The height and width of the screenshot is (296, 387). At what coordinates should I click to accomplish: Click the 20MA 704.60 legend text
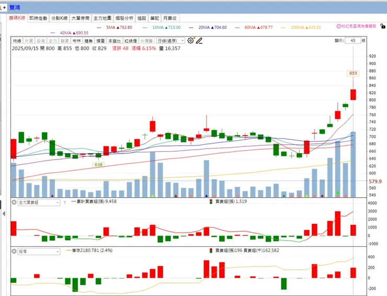[x=212, y=27]
